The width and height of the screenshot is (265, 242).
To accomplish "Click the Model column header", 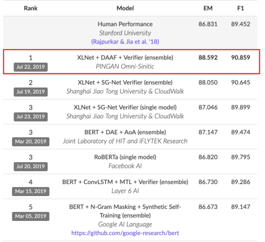I will pos(125,8).
